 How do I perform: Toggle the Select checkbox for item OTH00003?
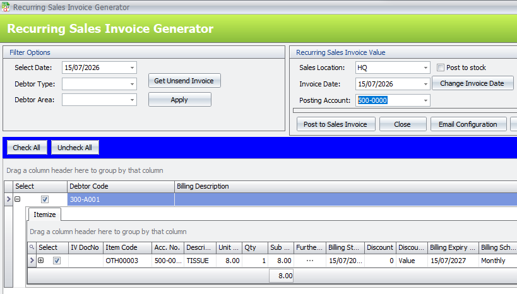[57, 261]
